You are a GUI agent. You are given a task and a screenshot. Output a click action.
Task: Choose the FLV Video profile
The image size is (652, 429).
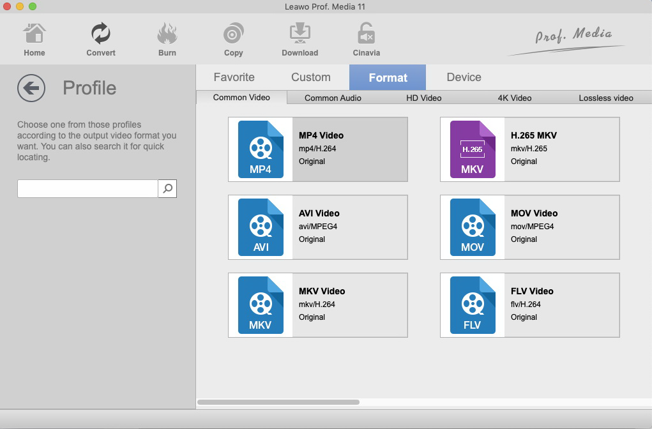pos(529,305)
